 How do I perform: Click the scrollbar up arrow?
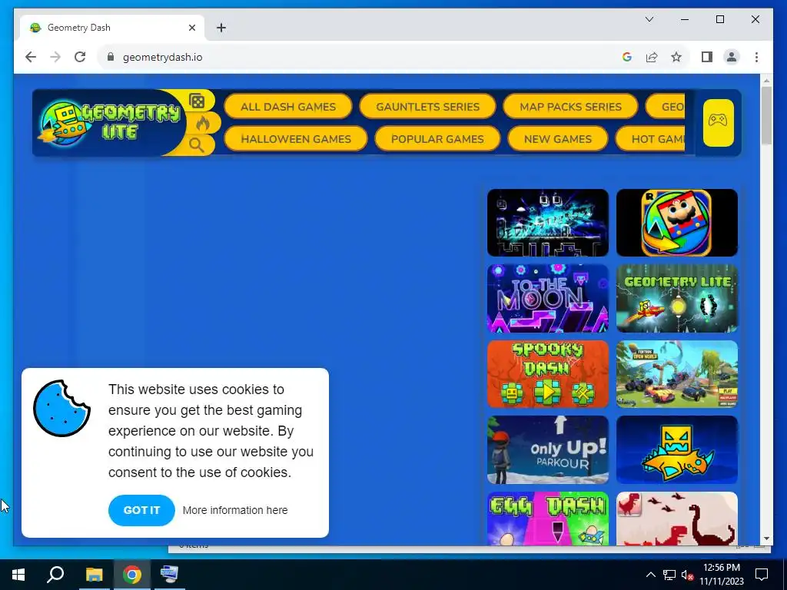pos(766,80)
